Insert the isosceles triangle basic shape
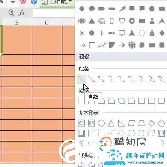167x167 pixels. [111, 123]
